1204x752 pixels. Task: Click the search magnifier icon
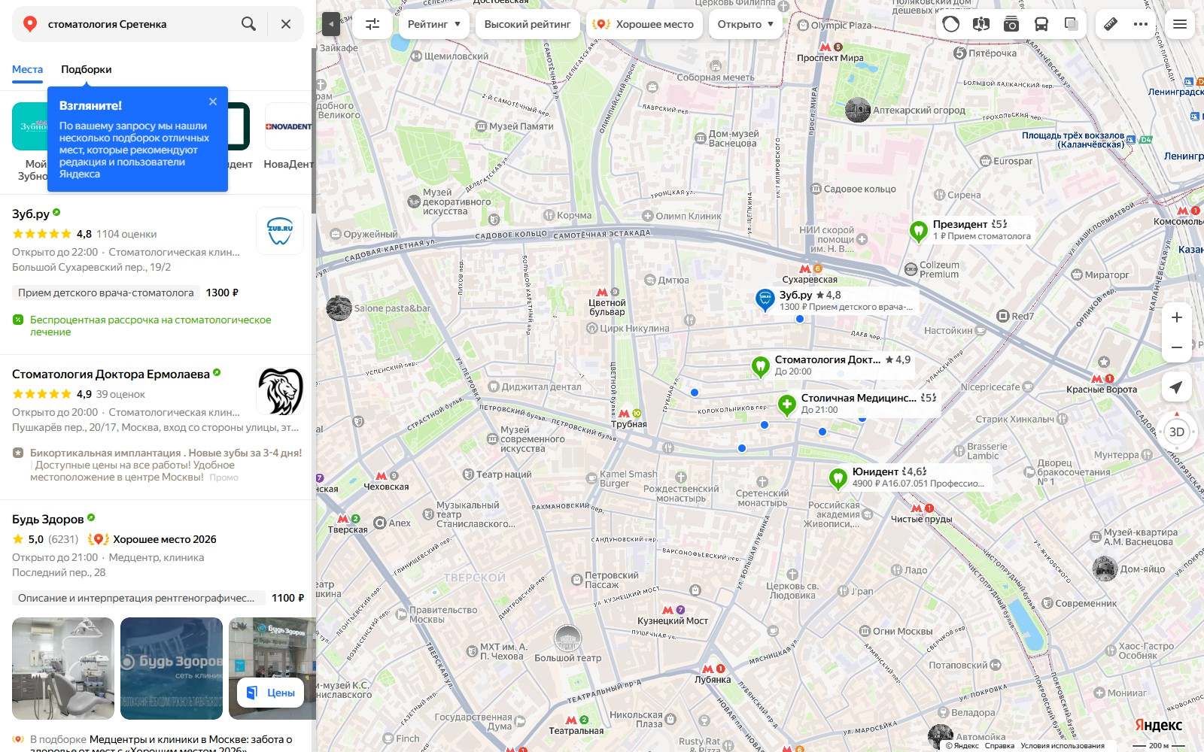pos(248,24)
